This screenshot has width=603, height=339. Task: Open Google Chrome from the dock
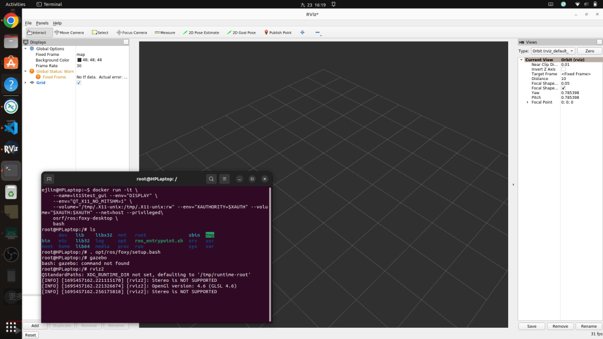11,21
